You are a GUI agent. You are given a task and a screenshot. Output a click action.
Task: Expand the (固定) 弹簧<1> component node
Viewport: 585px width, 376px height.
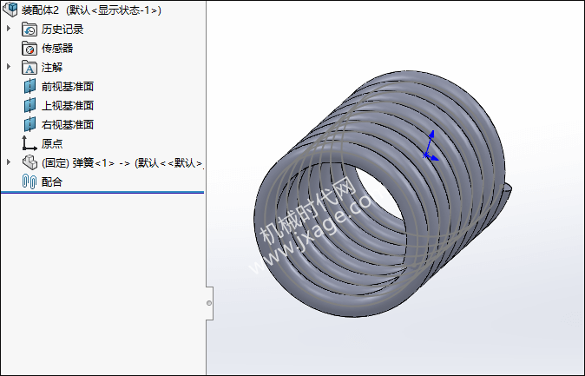pos(9,162)
